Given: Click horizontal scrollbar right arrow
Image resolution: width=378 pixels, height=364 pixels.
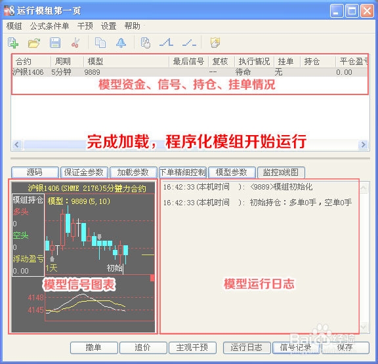Looking at the screenshot, I should (363, 145).
